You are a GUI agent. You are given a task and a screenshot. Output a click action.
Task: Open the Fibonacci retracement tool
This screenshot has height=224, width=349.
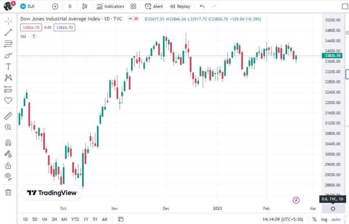pos(8,44)
